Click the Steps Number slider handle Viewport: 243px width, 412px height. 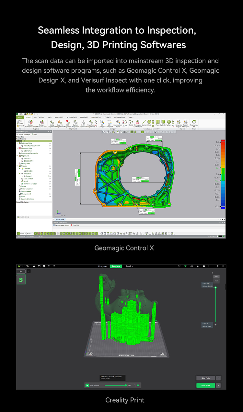126,385
